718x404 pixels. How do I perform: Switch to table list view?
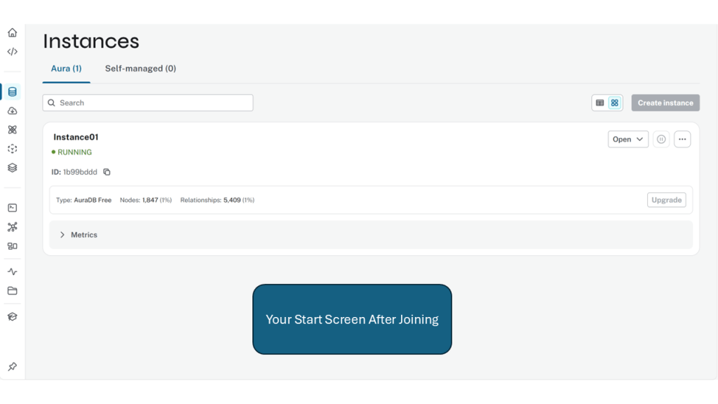click(x=600, y=103)
